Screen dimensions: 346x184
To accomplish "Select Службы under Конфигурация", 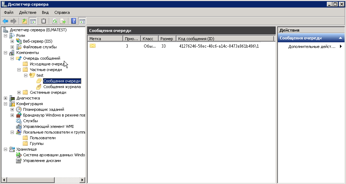I will click(30, 121).
